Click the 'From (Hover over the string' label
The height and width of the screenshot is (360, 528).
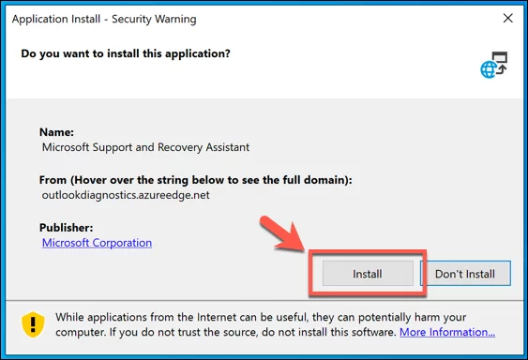[x=196, y=180]
